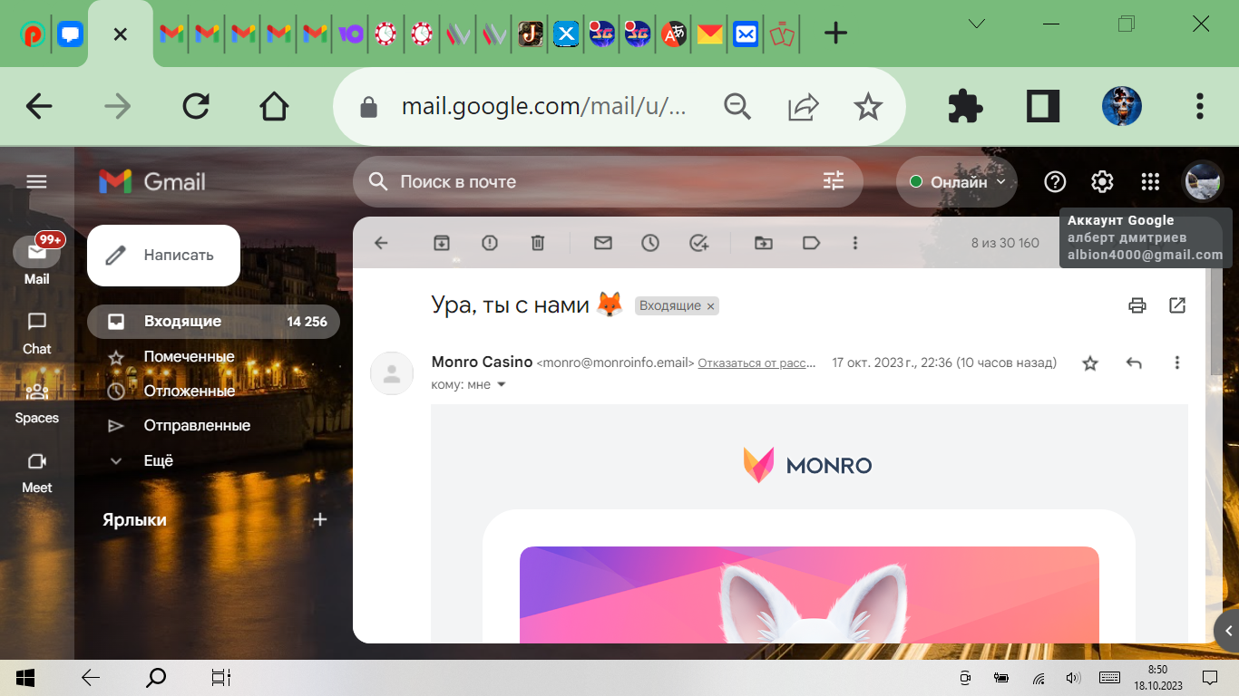Expand recipient details next to кому: мне
1239x696 pixels.
pos(502,384)
